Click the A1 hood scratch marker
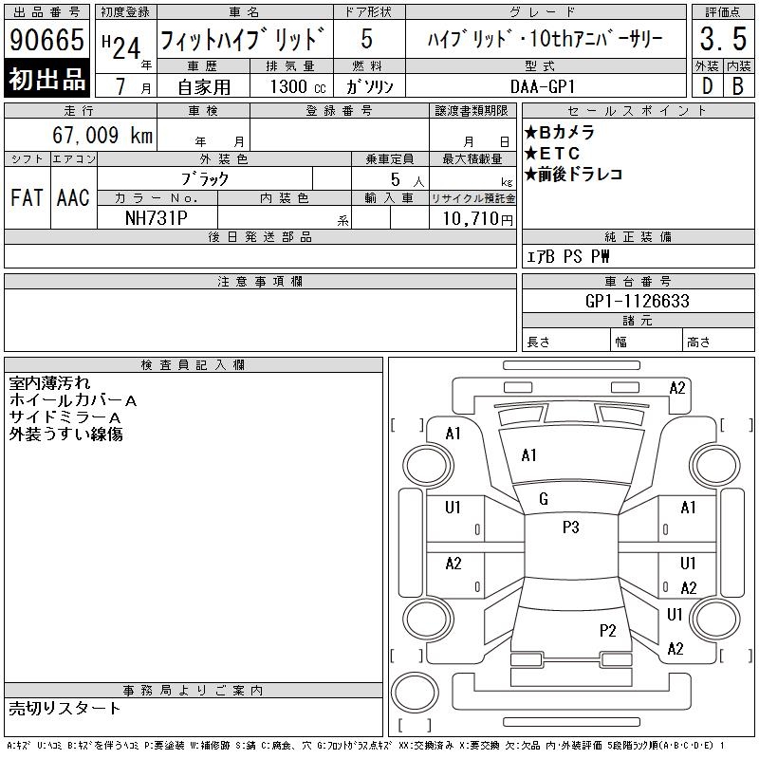This screenshot has height=759, width=759. click(x=528, y=455)
